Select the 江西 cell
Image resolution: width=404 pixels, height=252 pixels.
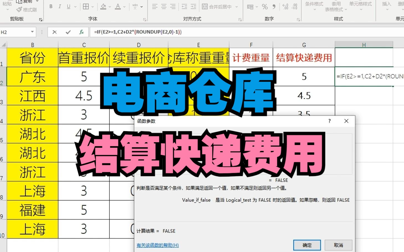tap(32, 96)
